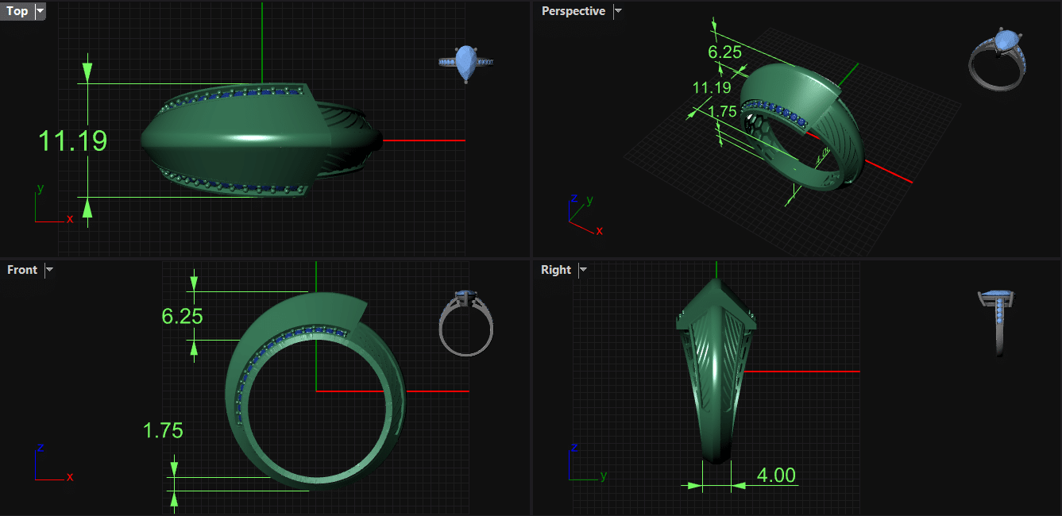Select the 11.19 dimension in Top viewport
This screenshot has height=516, width=1062.
coord(72,141)
